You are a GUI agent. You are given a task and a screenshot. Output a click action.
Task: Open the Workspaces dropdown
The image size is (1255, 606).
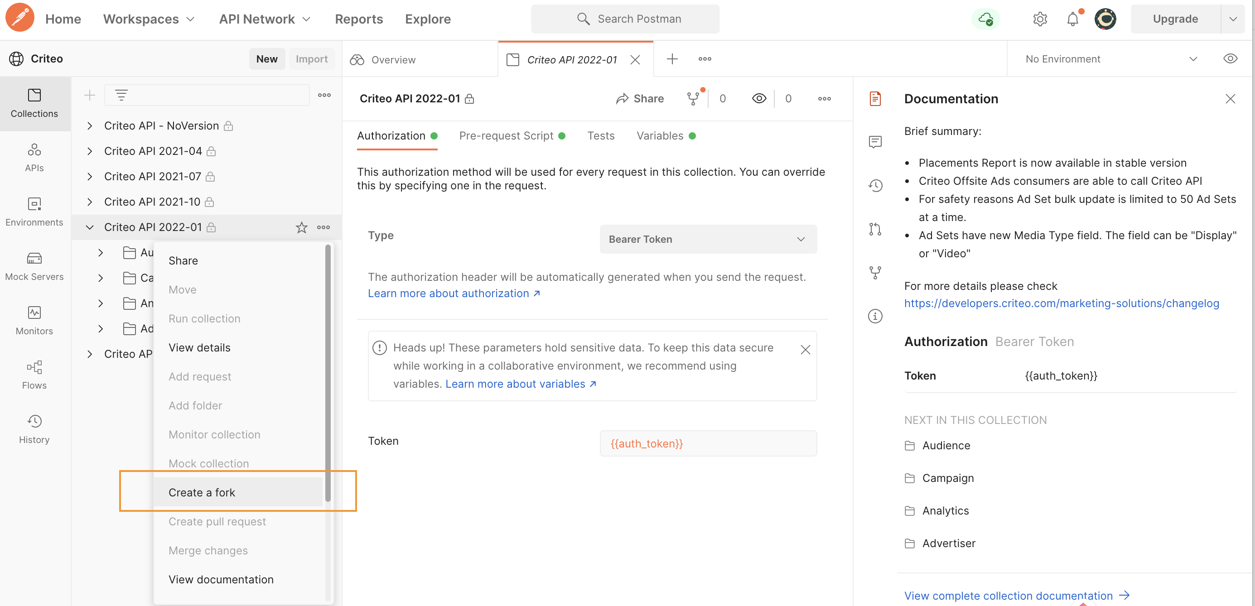pos(149,19)
